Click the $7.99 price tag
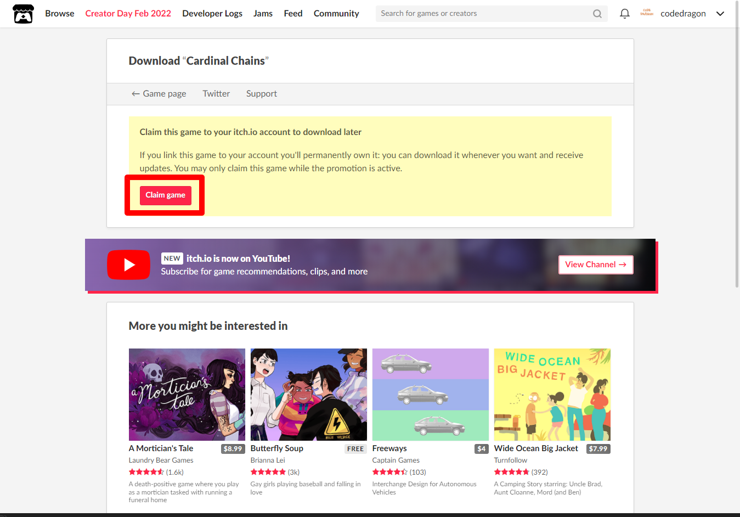740x517 pixels. 598,449
